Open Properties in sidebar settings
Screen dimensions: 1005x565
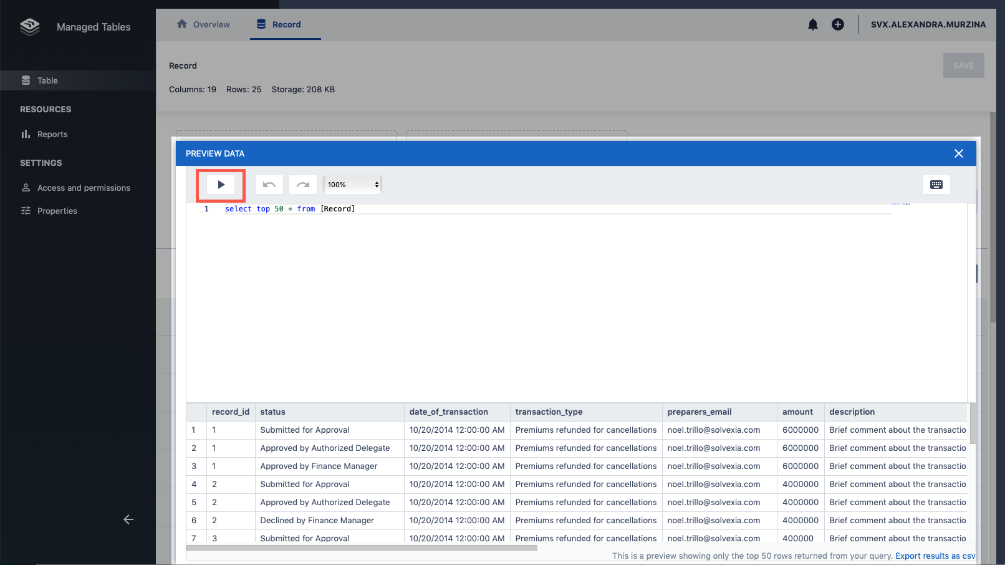tap(57, 211)
